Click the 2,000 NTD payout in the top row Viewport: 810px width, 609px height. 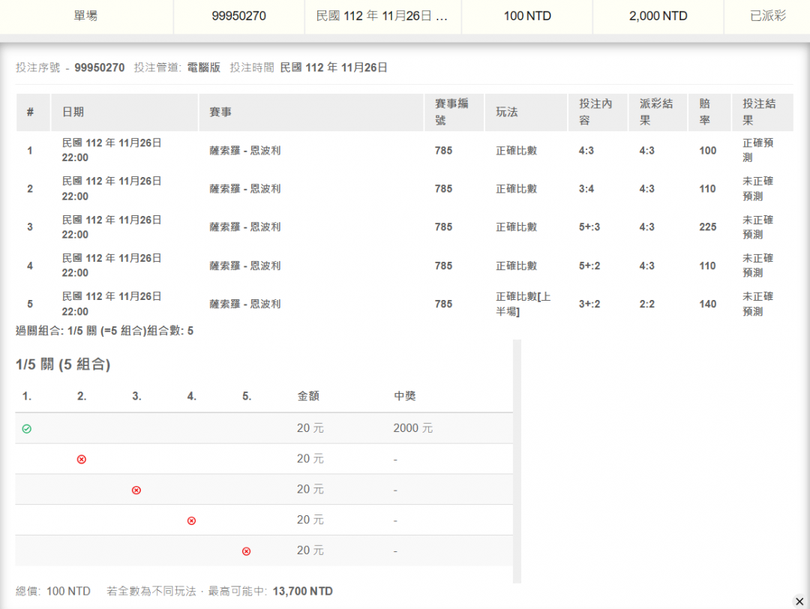pos(658,16)
